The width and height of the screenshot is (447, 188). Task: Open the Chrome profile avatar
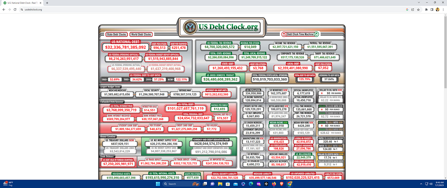437,9
